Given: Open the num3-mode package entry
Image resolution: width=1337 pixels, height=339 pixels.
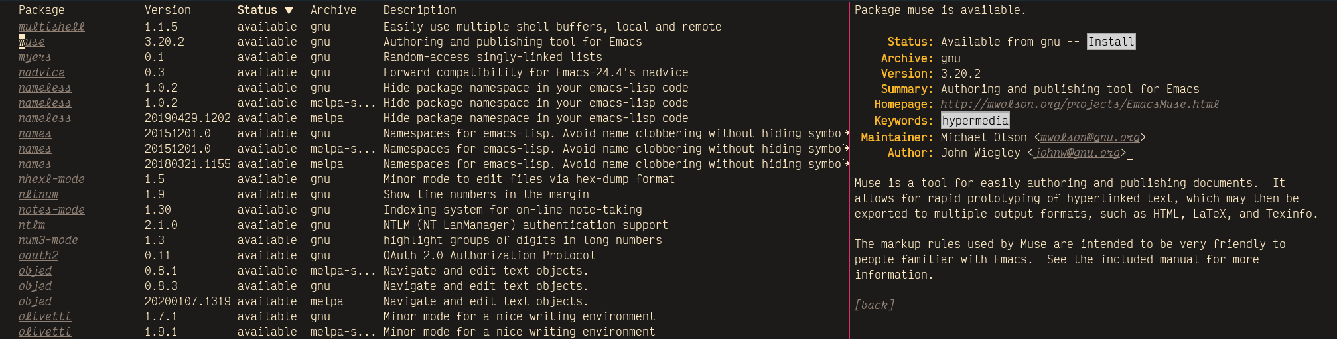Looking at the screenshot, I should pos(48,240).
